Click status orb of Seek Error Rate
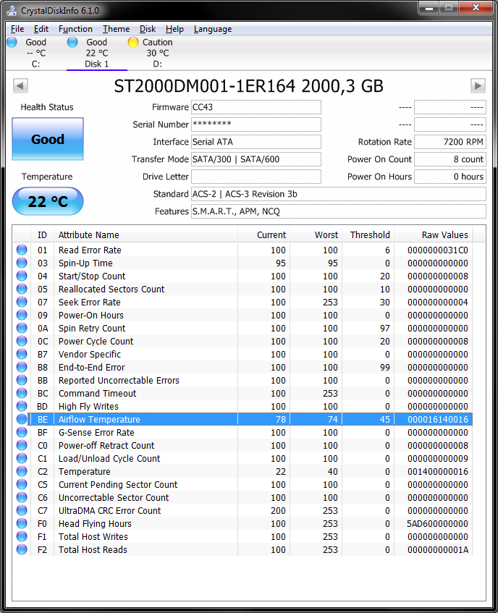This screenshot has width=498, height=613. (22, 302)
